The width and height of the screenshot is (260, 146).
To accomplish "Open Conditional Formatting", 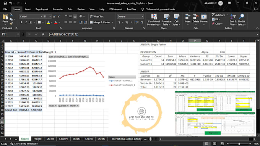I will (154, 20).
